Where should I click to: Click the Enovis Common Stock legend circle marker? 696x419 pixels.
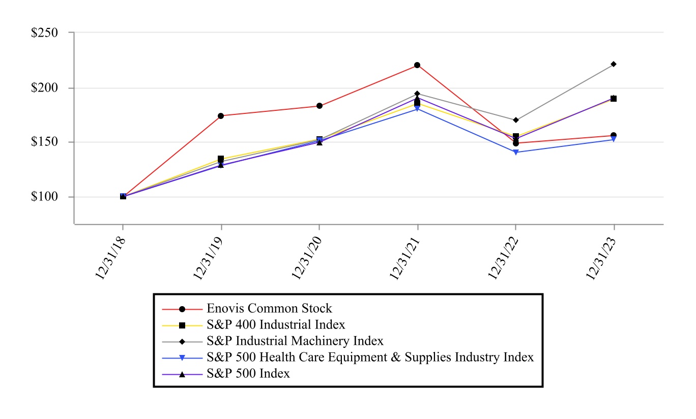[x=182, y=309]
